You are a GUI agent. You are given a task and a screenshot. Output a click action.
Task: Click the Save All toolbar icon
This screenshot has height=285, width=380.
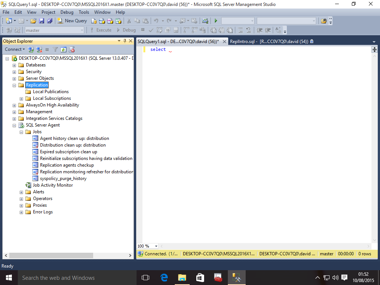[49, 21]
